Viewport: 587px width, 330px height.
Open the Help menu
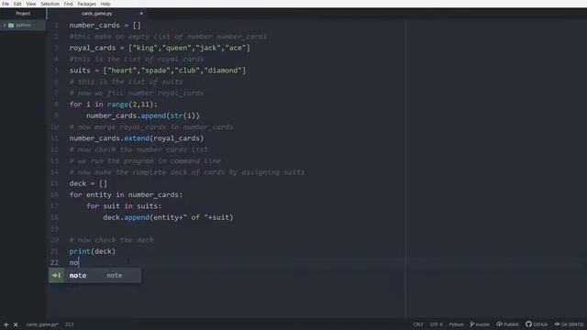(x=105, y=4)
